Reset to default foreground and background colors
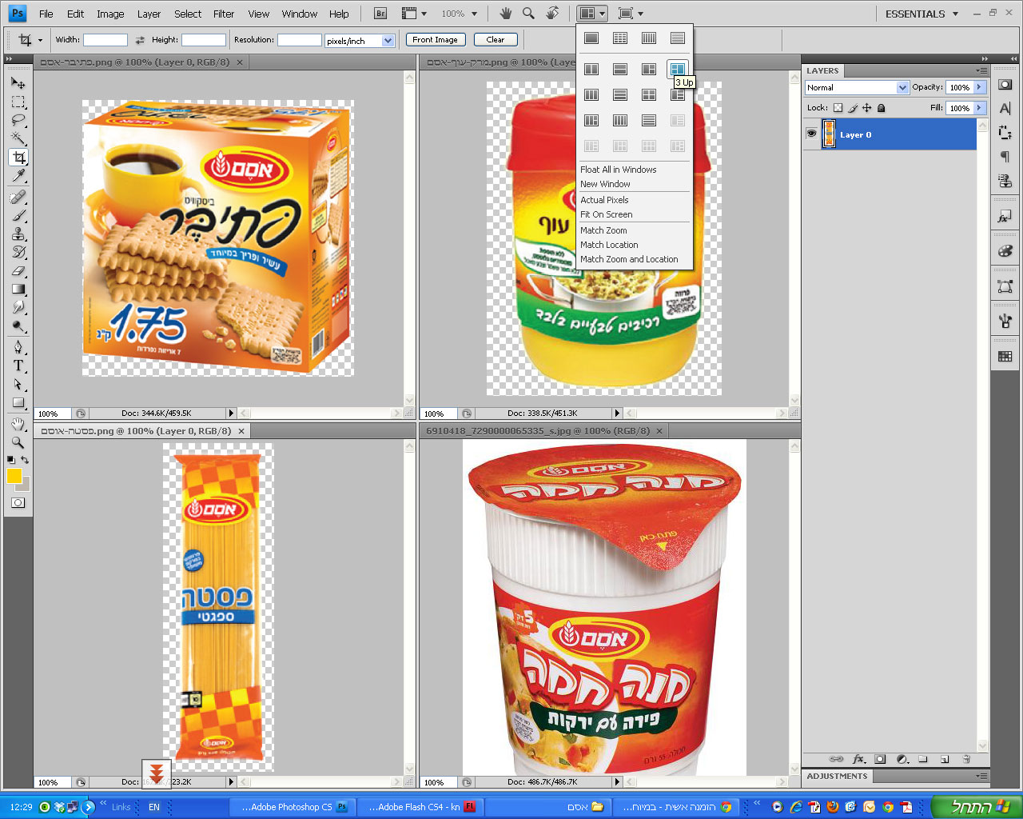 point(10,460)
